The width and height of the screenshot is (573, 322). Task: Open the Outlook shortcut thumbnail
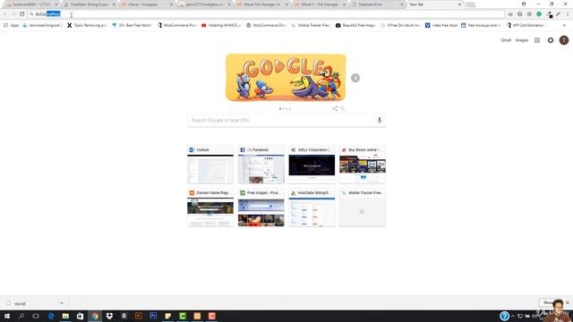pos(210,165)
